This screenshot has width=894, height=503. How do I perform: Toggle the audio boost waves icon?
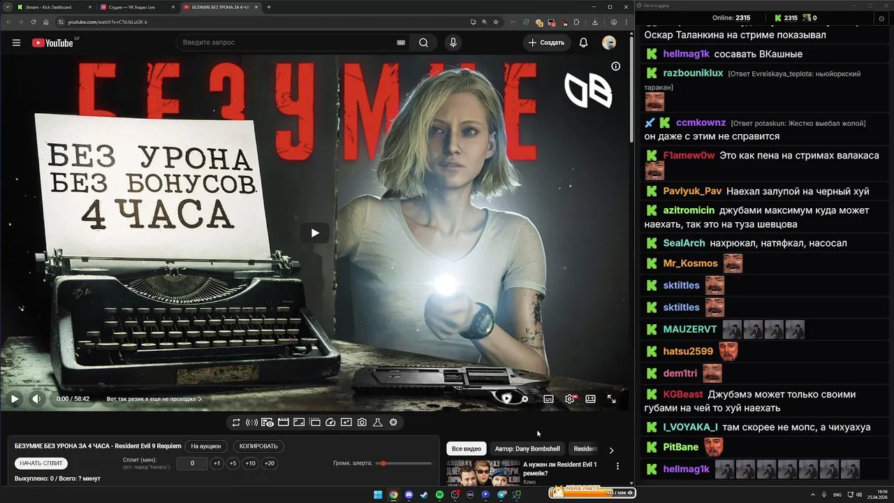coord(251,423)
